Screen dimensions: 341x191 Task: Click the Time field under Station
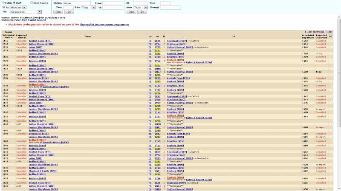[x=68, y=7]
